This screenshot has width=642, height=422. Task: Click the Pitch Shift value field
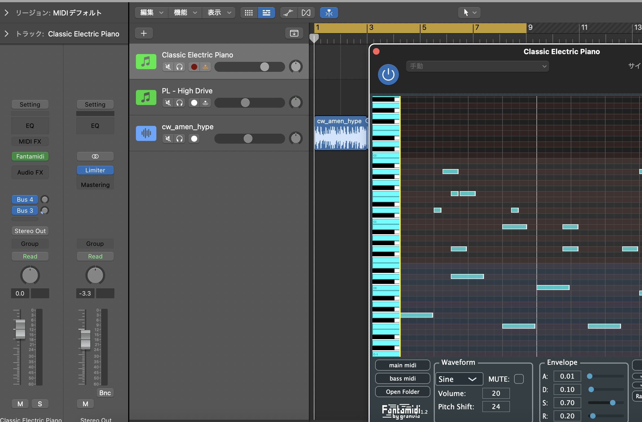(496, 406)
